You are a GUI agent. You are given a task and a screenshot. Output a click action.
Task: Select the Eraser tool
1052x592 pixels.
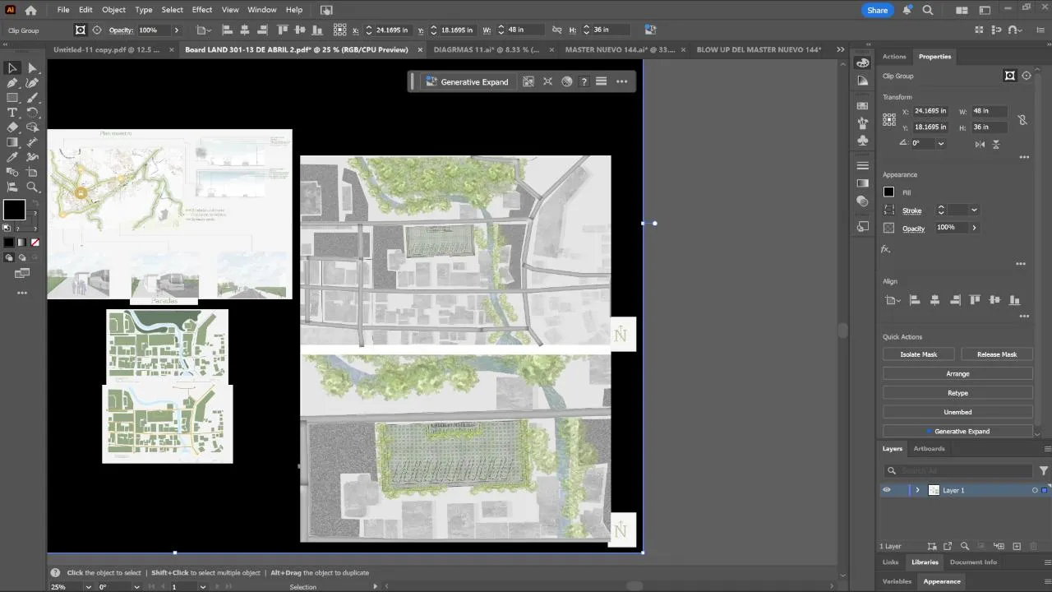pos(12,127)
